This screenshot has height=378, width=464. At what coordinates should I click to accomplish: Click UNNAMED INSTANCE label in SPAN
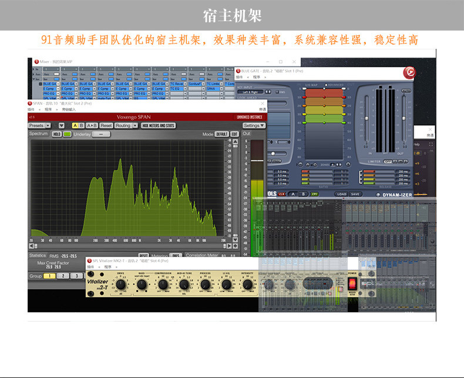click(250, 117)
